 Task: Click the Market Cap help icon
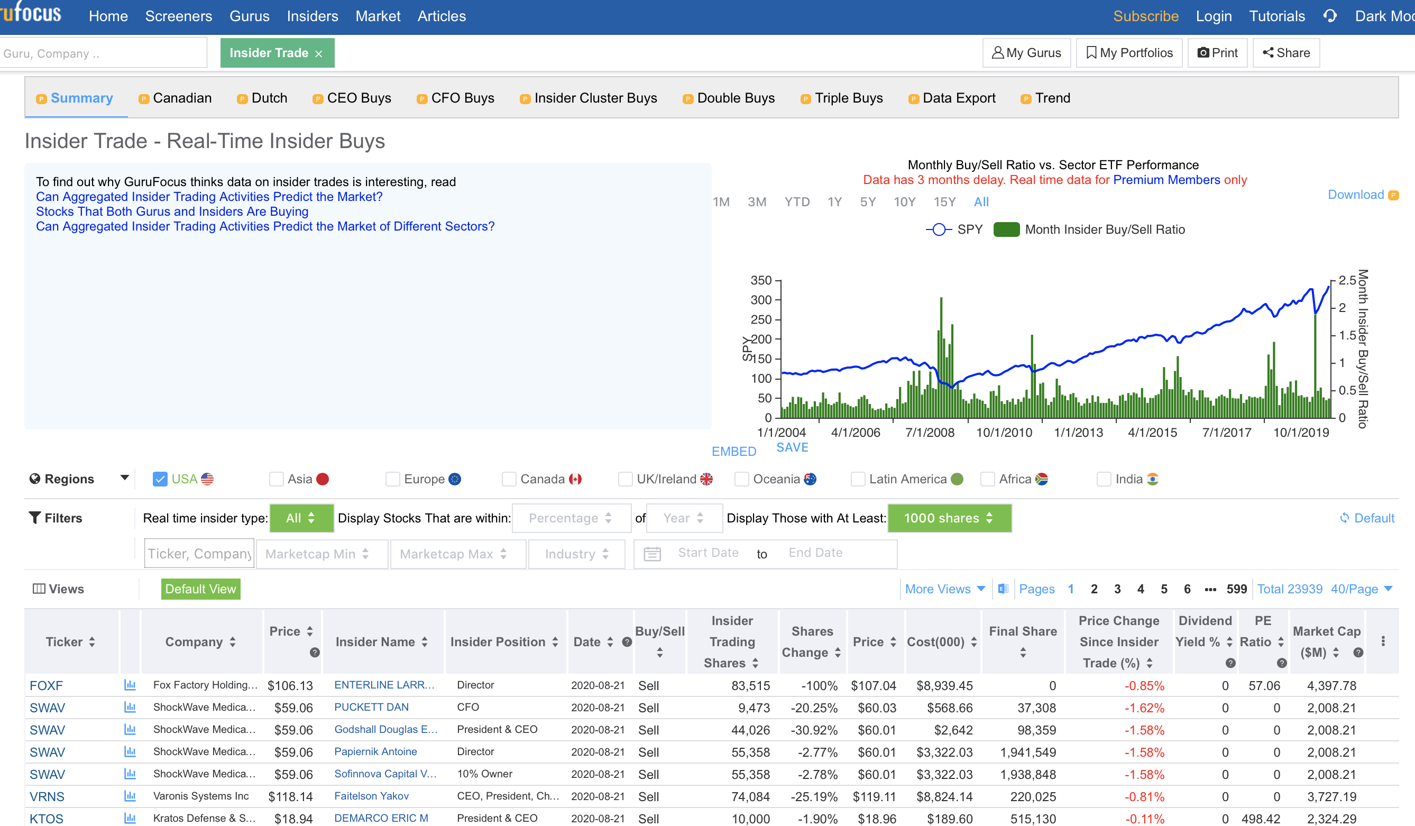[1358, 653]
